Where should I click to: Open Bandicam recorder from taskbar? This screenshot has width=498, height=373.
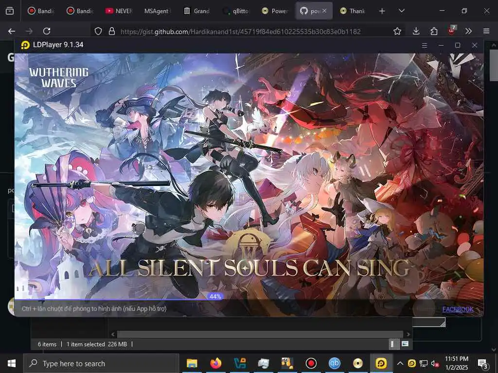[x=311, y=363]
